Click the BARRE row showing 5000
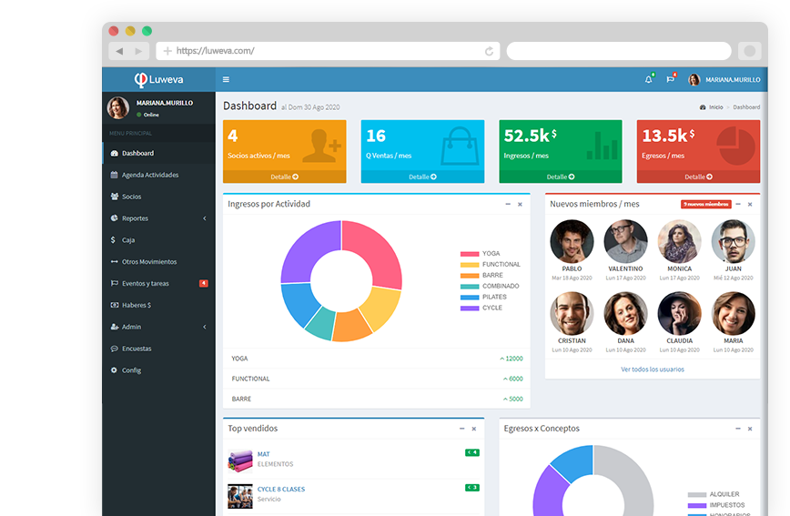This screenshot has height=516, width=790. pos(377,400)
